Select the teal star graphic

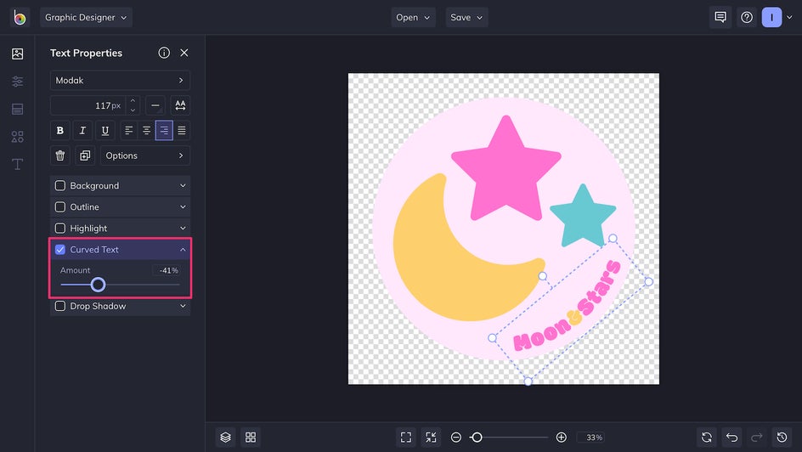(x=583, y=217)
